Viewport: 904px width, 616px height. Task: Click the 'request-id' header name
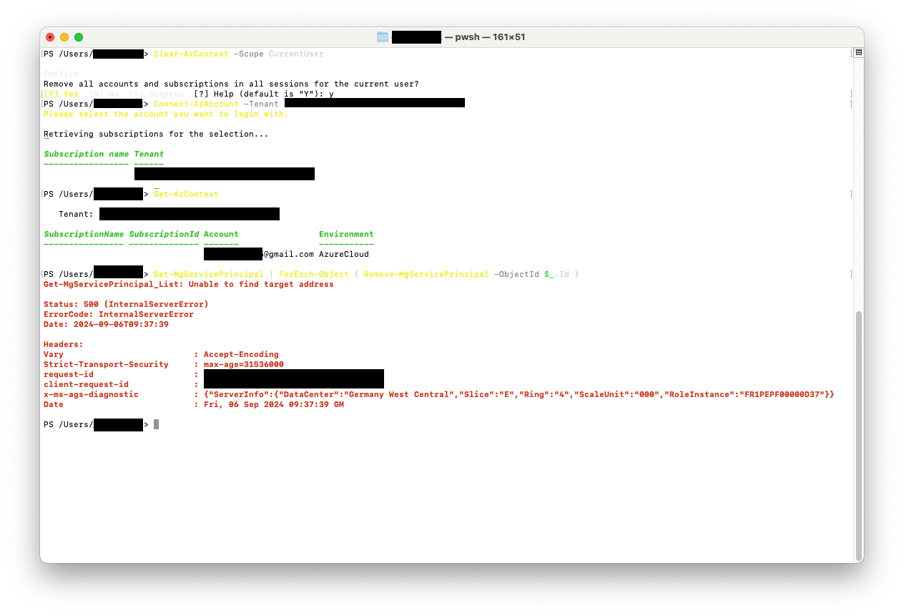click(x=69, y=375)
